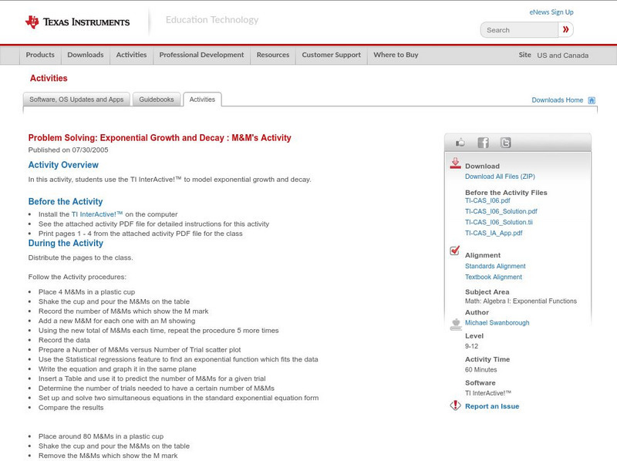This screenshot has height=461, width=617.
Task: Click Report an Issue link
Action: click(x=492, y=406)
